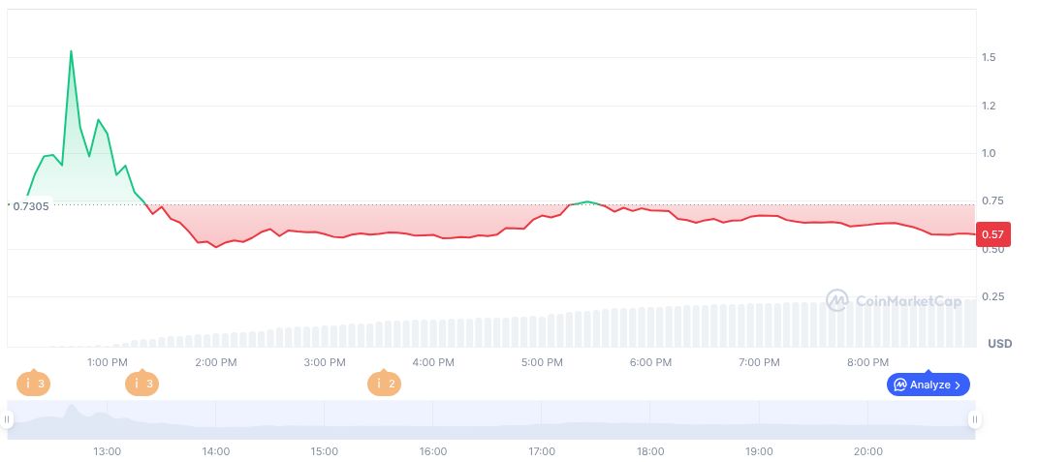Viewport: 1039px width, 462px height.
Task: Click the CoinMarketCap watermark logo
Action: pos(894,301)
